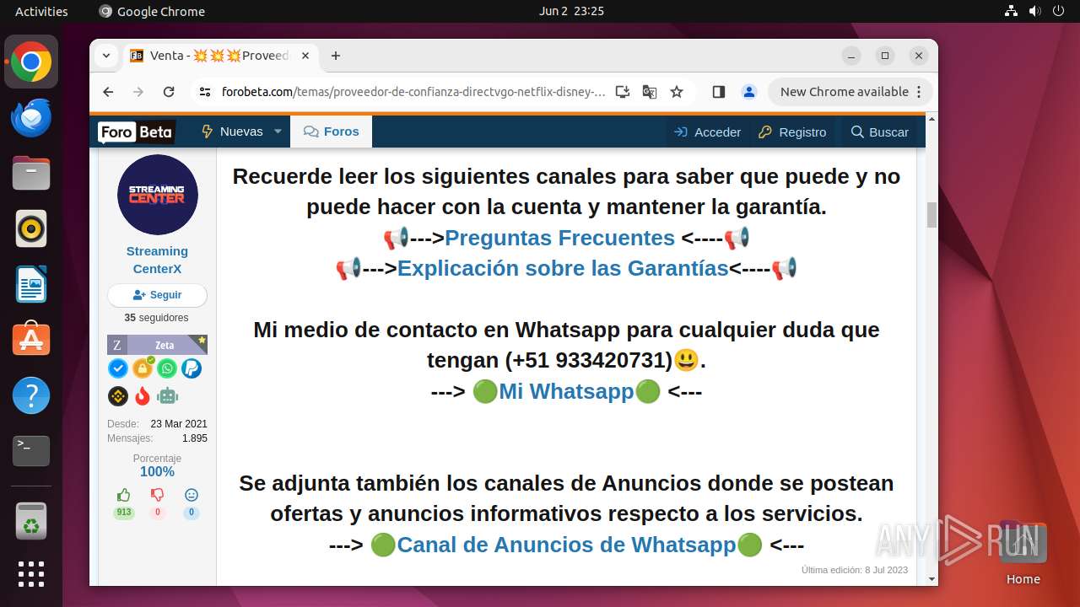Open the Activities overview
Image resolution: width=1080 pixels, height=607 pixels.
[41, 11]
